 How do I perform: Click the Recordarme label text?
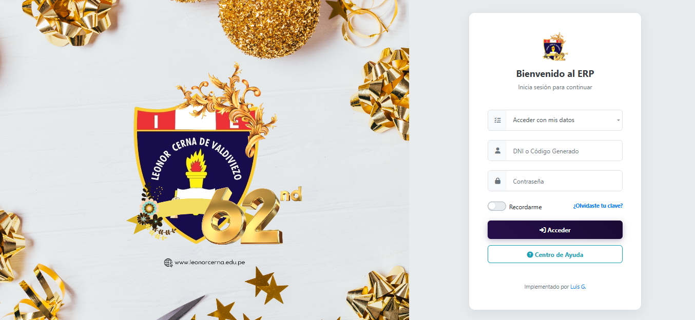pos(525,207)
